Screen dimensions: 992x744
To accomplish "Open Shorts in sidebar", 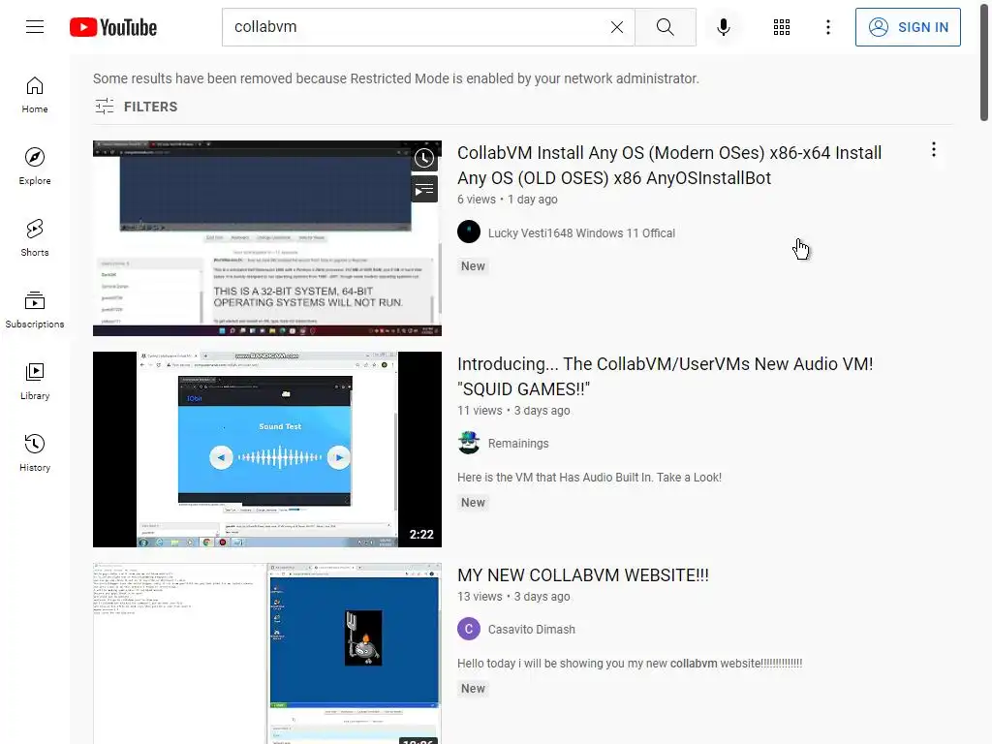I will (35, 238).
